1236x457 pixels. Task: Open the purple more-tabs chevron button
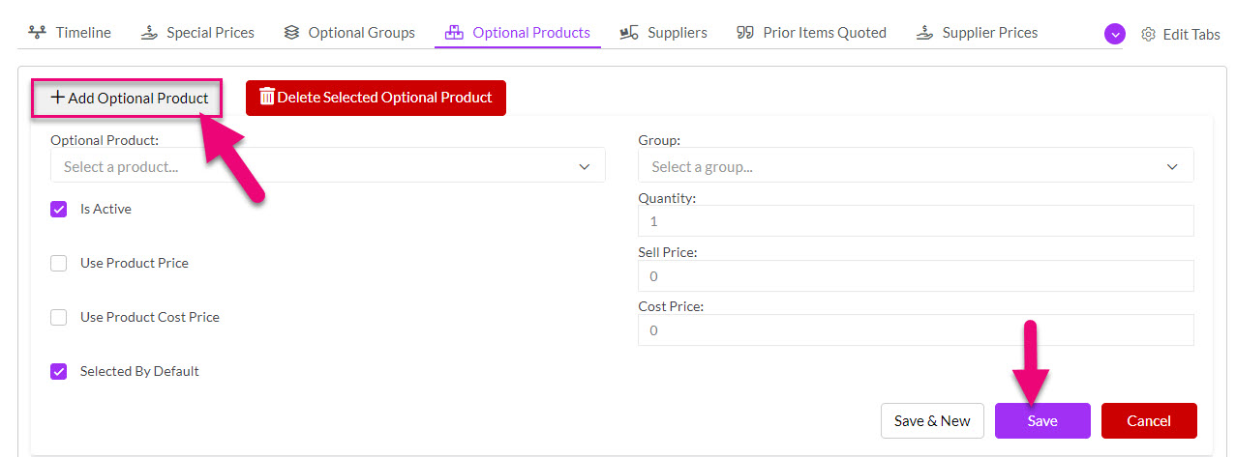click(x=1115, y=34)
